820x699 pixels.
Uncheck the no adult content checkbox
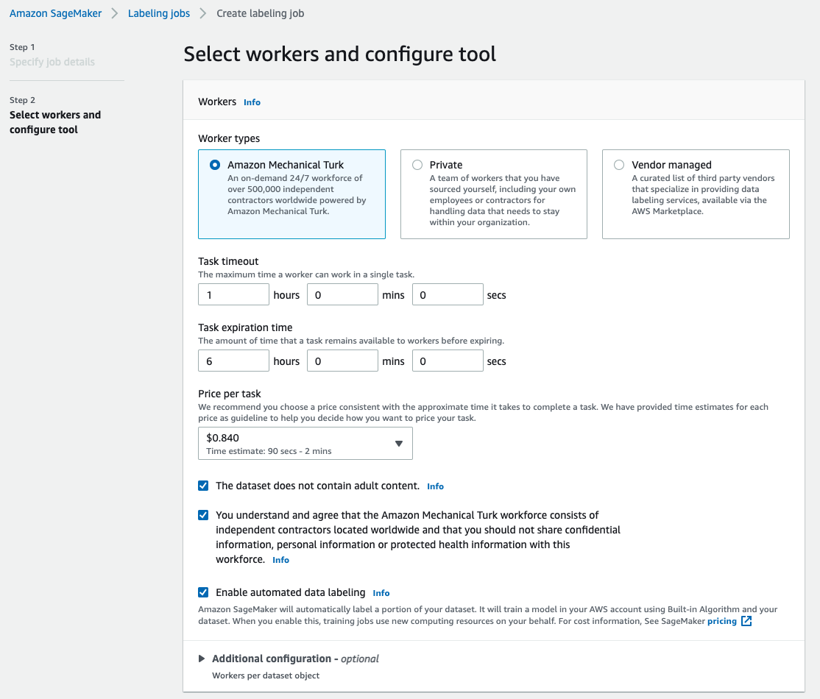pos(203,486)
